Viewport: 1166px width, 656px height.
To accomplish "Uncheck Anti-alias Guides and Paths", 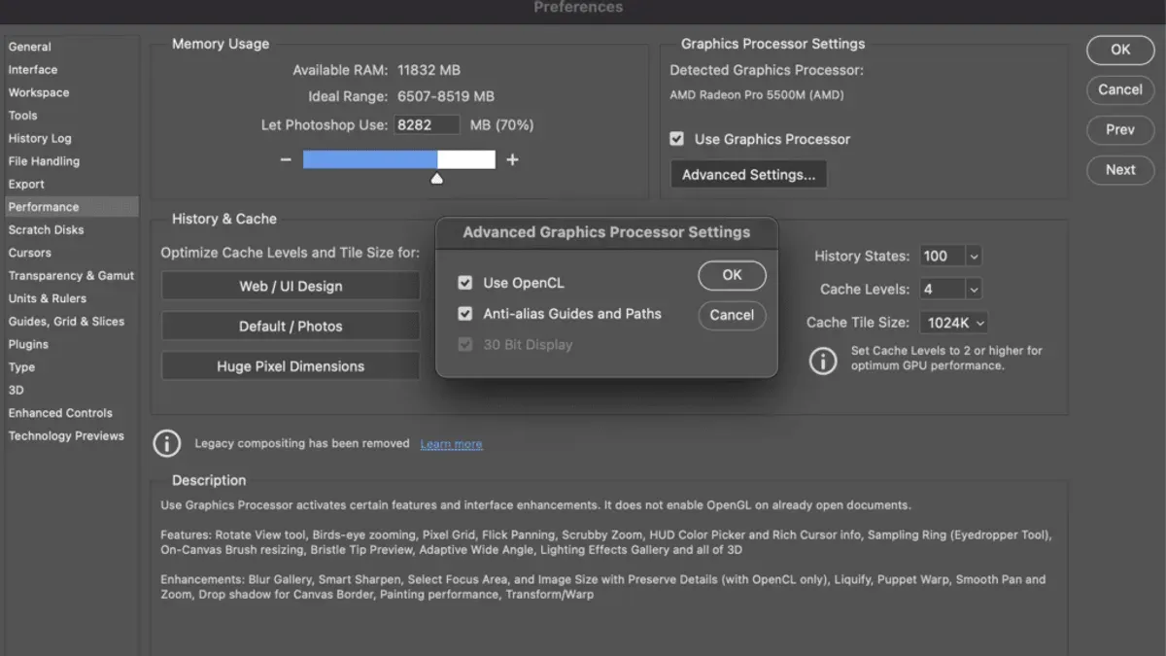I will click(x=465, y=314).
